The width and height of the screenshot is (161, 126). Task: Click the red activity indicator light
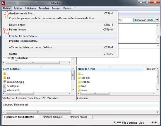(x=155, y=122)
